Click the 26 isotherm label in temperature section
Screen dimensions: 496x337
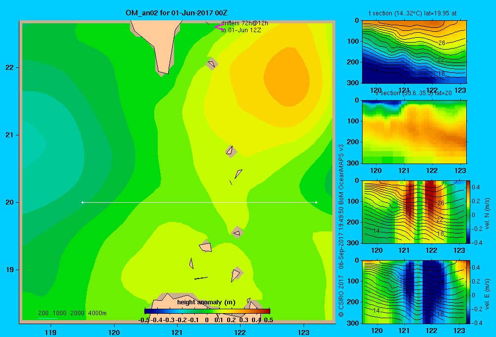[441, 43]
